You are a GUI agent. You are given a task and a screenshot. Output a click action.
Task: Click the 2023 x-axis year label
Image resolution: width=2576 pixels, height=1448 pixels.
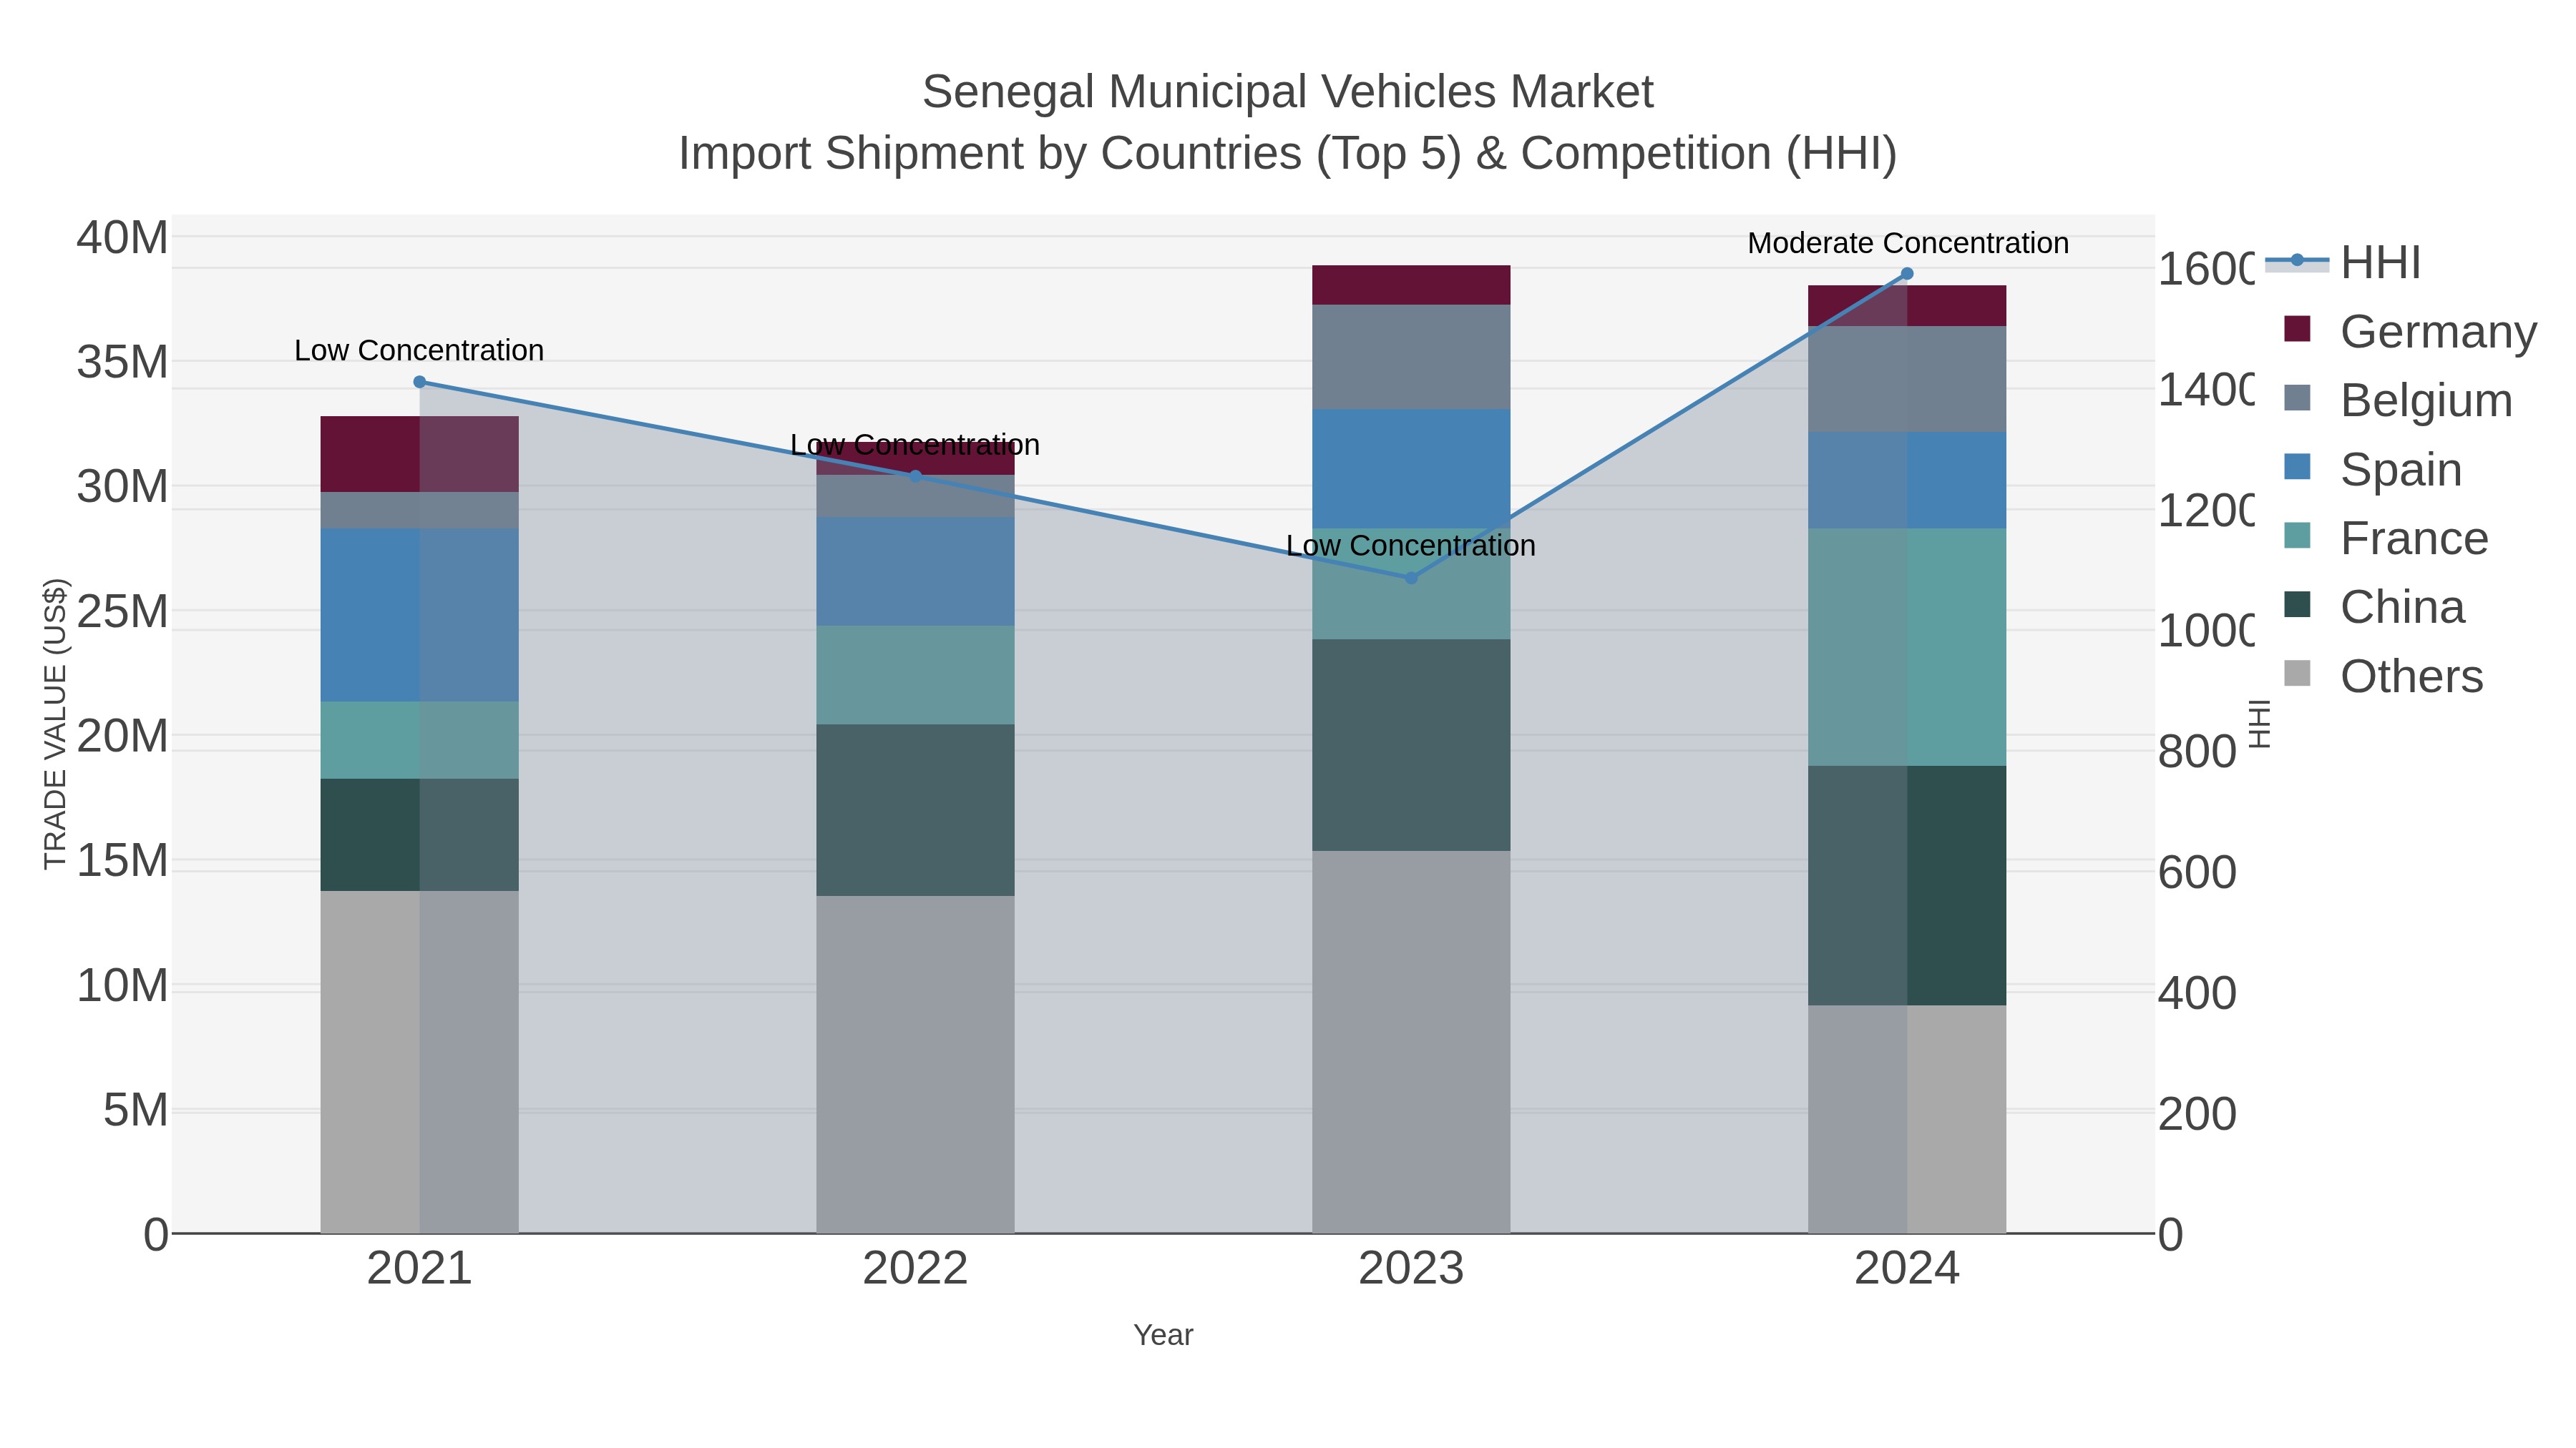click(x=1411, y=1269)
